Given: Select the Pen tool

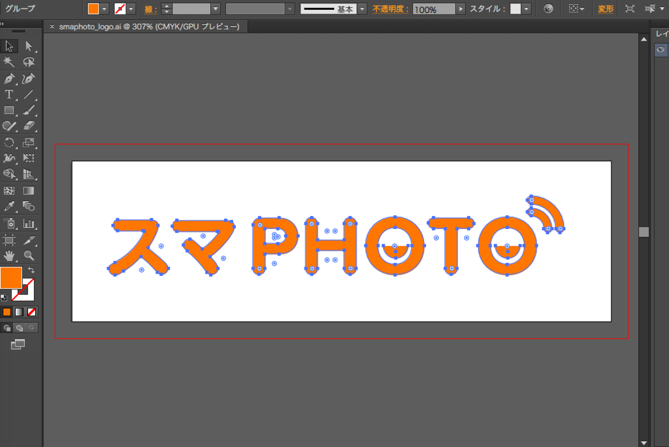Looking at the screenshot, I should [x=9, y=78].
